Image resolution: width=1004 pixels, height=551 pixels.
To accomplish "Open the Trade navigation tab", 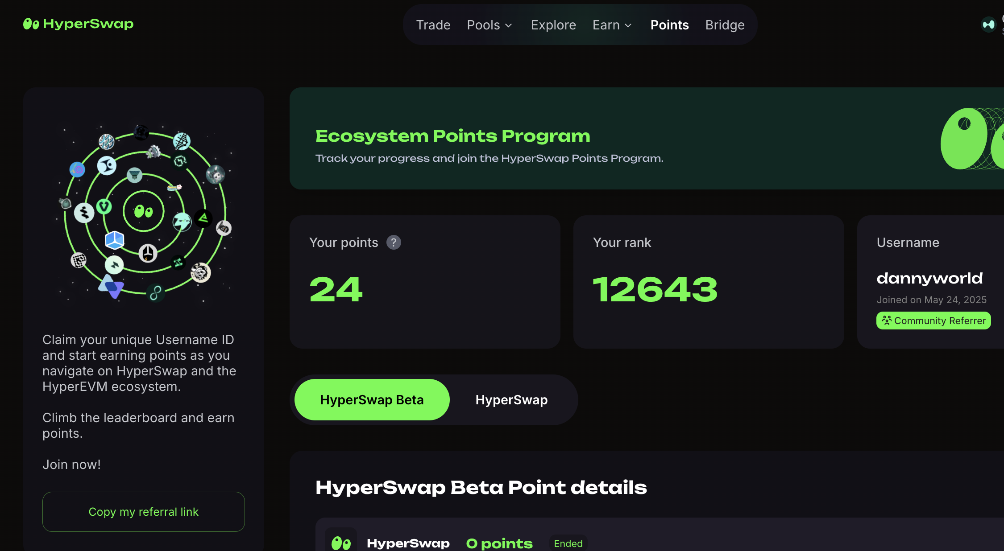I will coord(433,25).
